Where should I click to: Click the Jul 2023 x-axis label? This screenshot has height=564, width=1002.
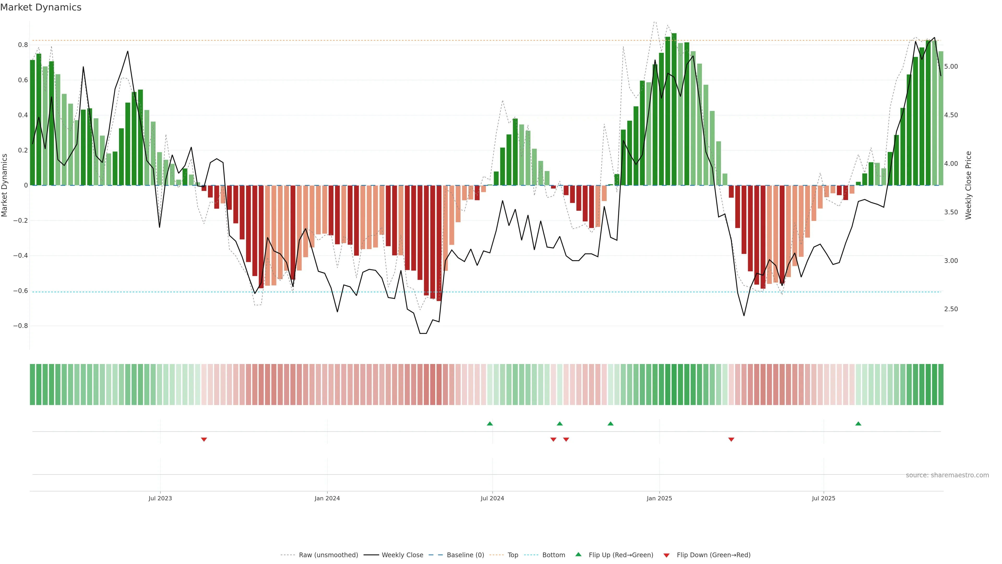[160, 498]
